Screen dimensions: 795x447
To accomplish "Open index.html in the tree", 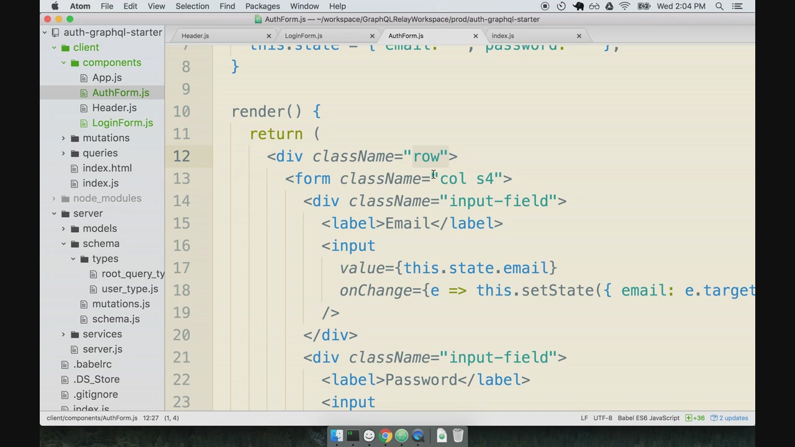I will (x=107, y=168).
